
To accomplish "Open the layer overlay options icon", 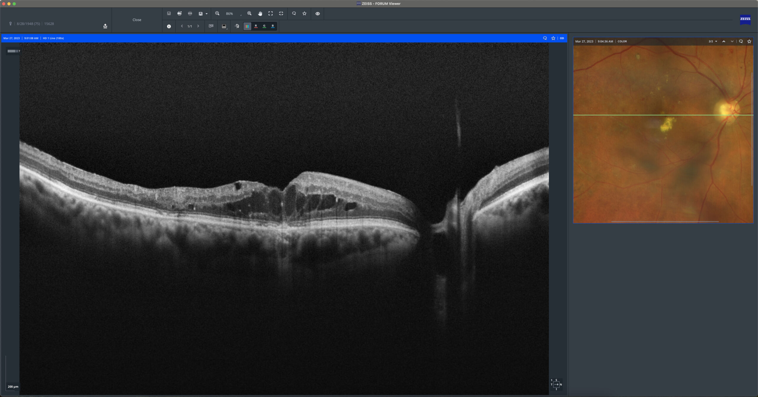I will coord(224,26).
